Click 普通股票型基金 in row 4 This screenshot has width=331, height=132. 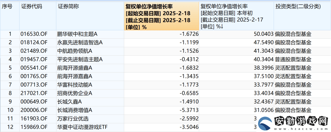pos(293,60)
